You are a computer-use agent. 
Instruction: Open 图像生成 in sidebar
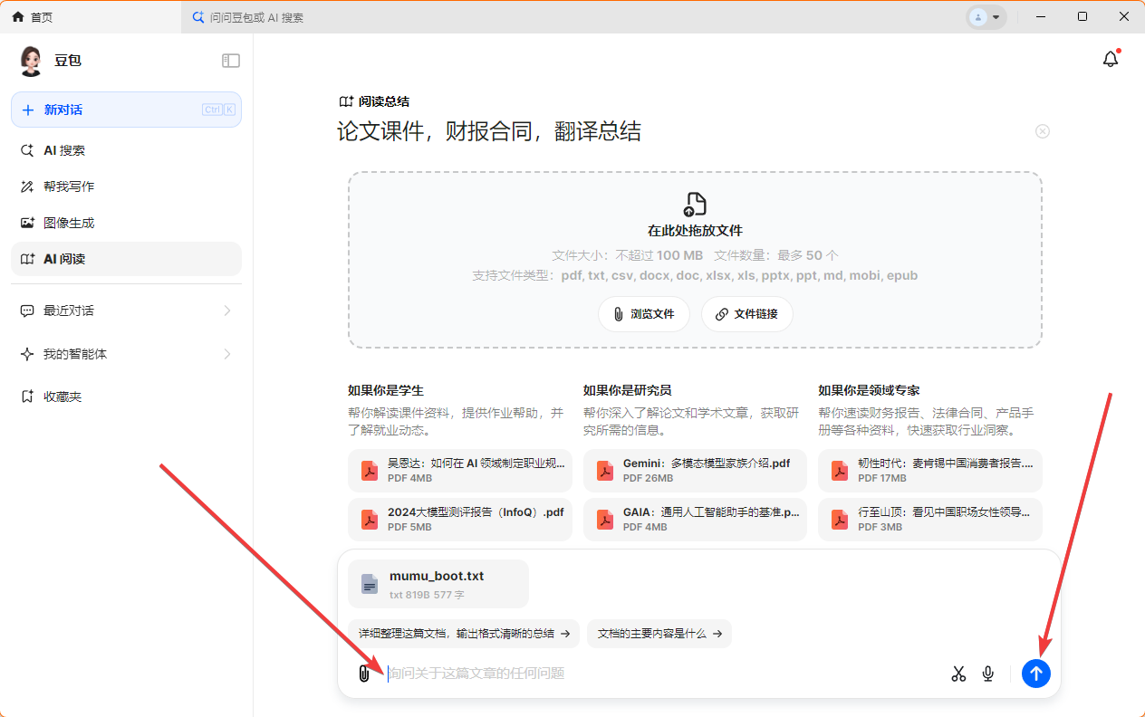126,223
